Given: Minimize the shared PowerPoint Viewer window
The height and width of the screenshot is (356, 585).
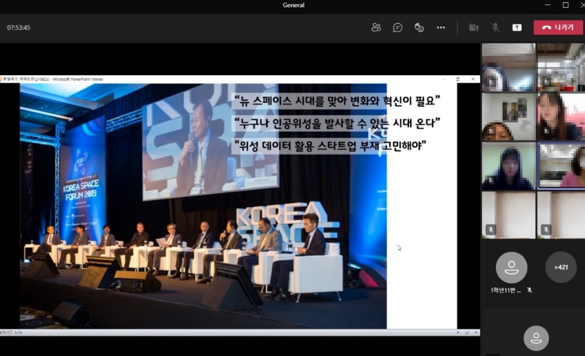Looking at the screenshot, I should tap(443, 79).
